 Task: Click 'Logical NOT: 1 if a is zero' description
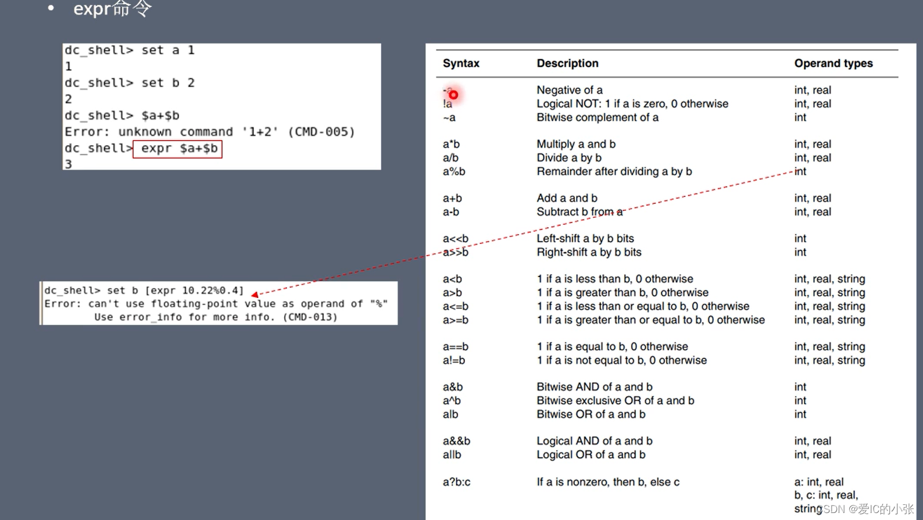coord(632,104)
